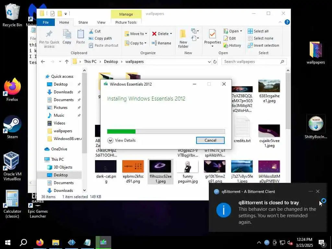Click the Manage contextual tab
The height and width of the screenshot is (249, 332).
[126, 14]
